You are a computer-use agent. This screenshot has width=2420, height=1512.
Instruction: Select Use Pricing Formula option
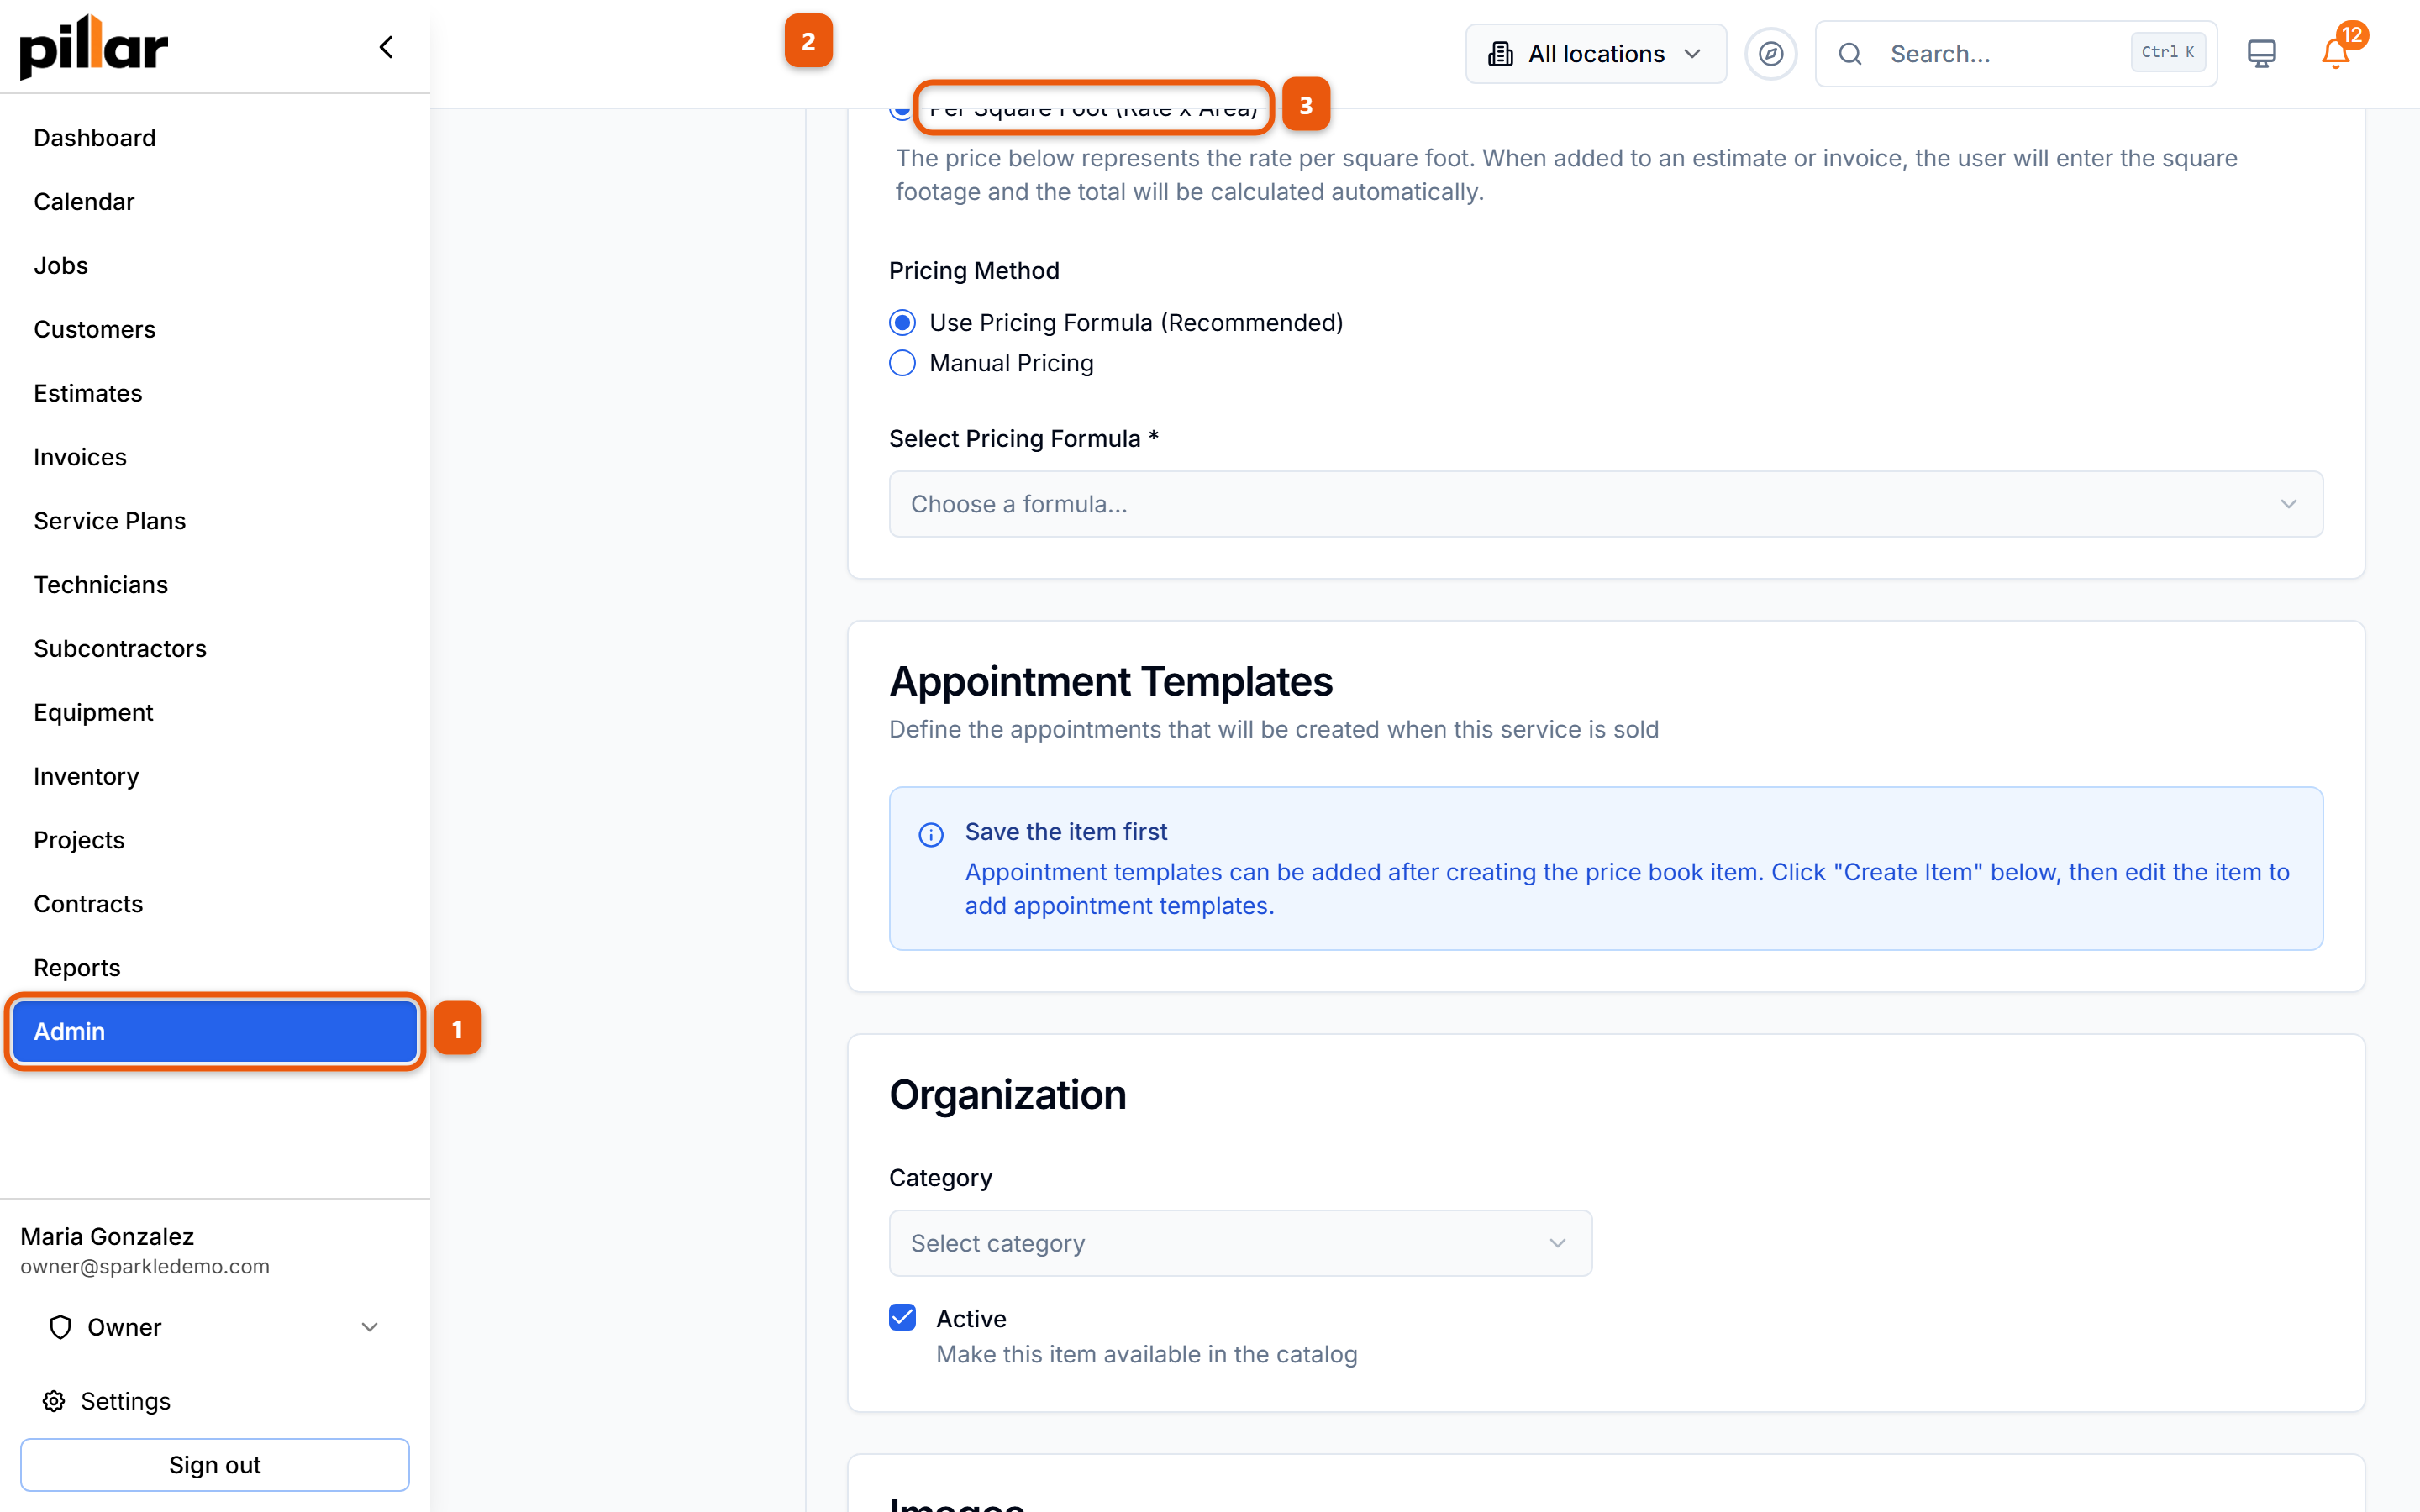(x=902, y=323)
